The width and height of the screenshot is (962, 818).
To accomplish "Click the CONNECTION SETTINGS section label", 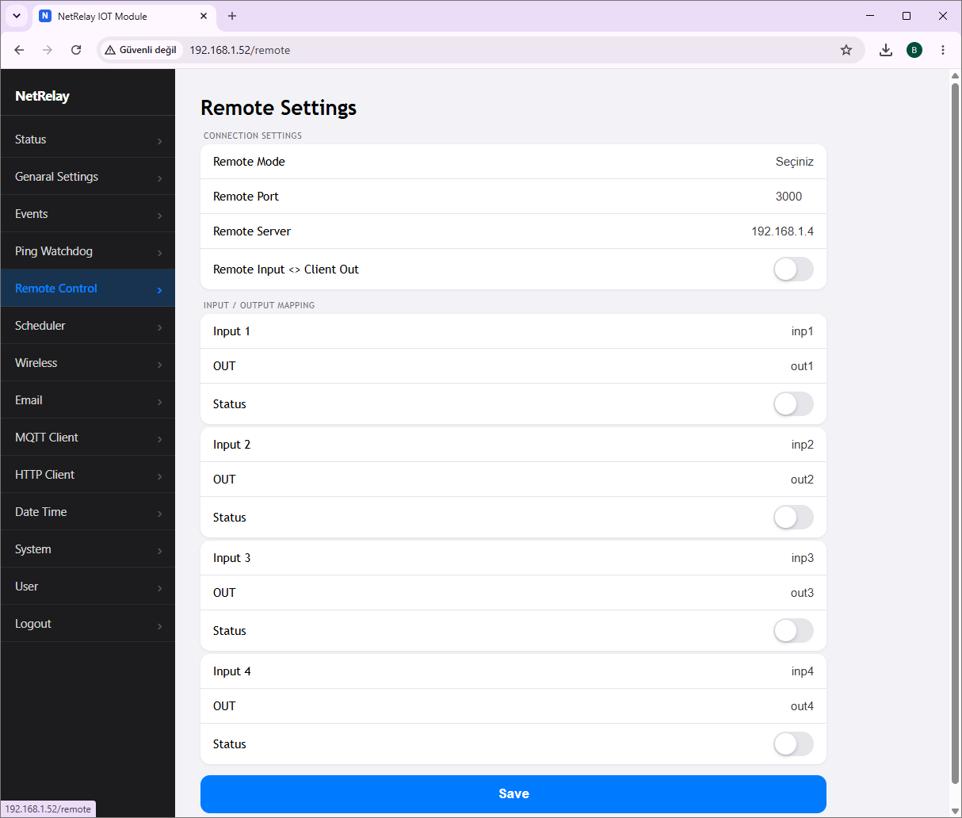I will (x=253, y=136).
